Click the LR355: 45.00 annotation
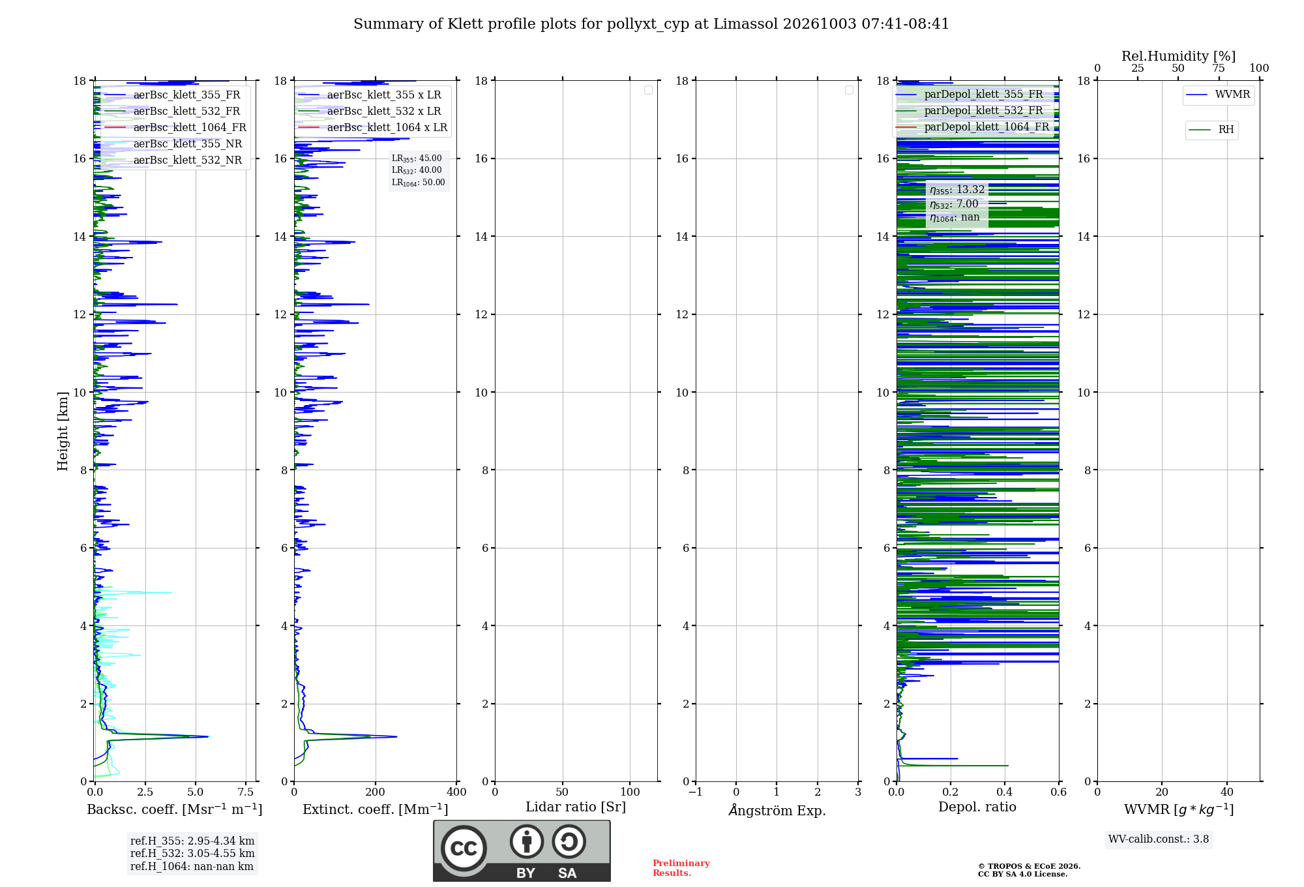Screen dimensions: 1304x887 pos(417,158)
